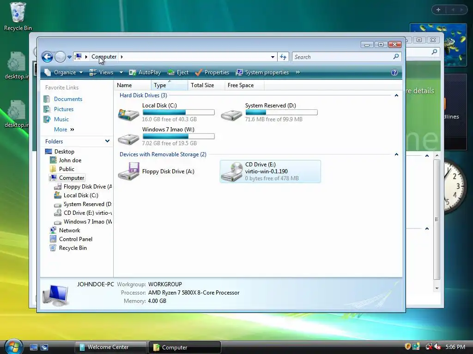Open the recent pages dropdown arrow
This screenshot has width=473, height=354.
(x=69, y=57)
